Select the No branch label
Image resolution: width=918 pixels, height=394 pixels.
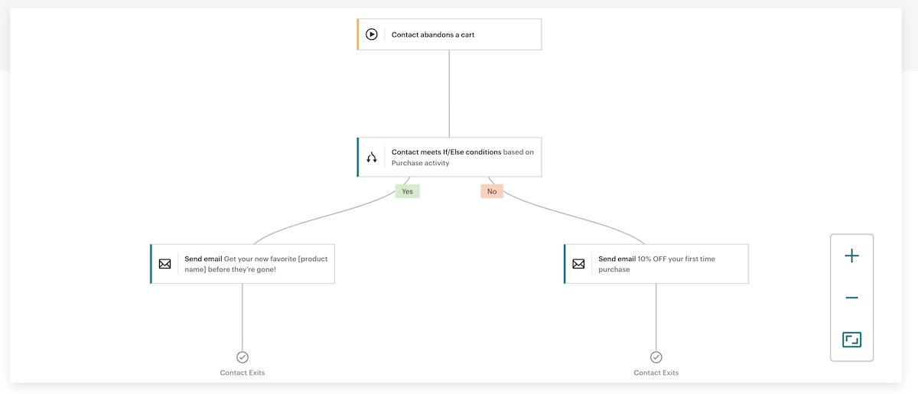[x=492, y=191]
